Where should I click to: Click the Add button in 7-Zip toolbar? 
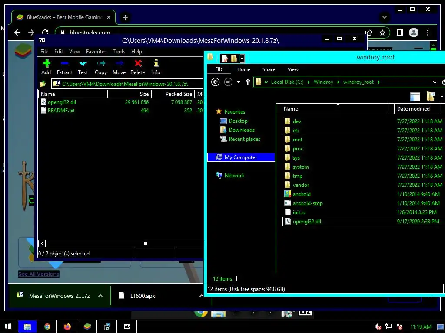[46, 67]
